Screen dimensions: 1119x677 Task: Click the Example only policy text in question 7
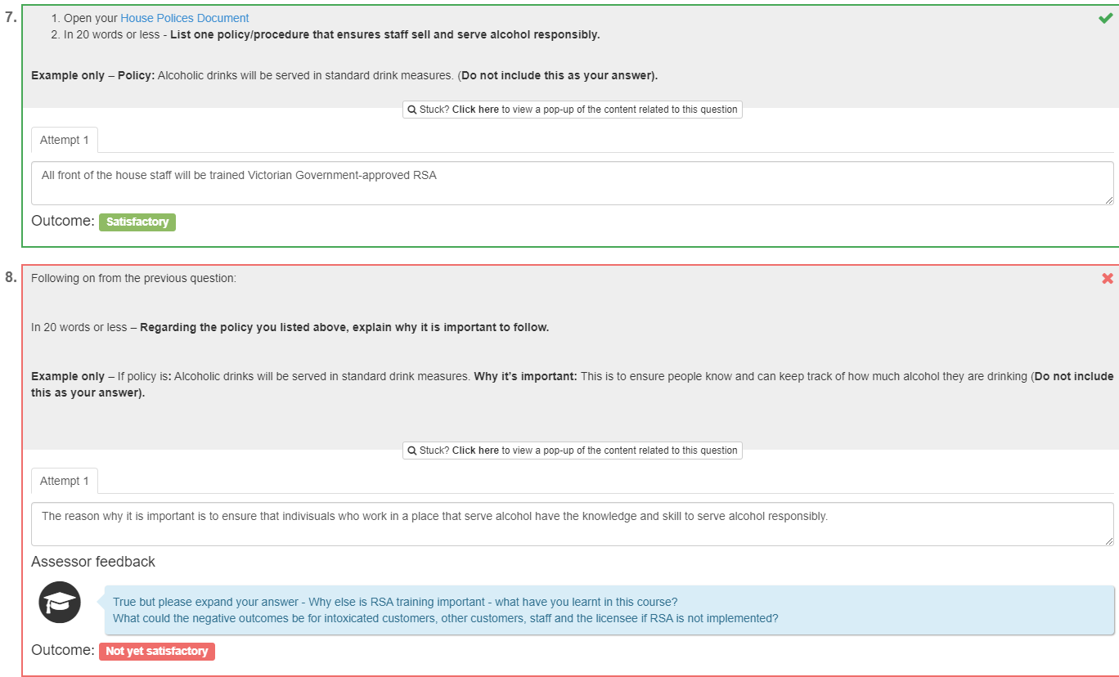point(344,75)
